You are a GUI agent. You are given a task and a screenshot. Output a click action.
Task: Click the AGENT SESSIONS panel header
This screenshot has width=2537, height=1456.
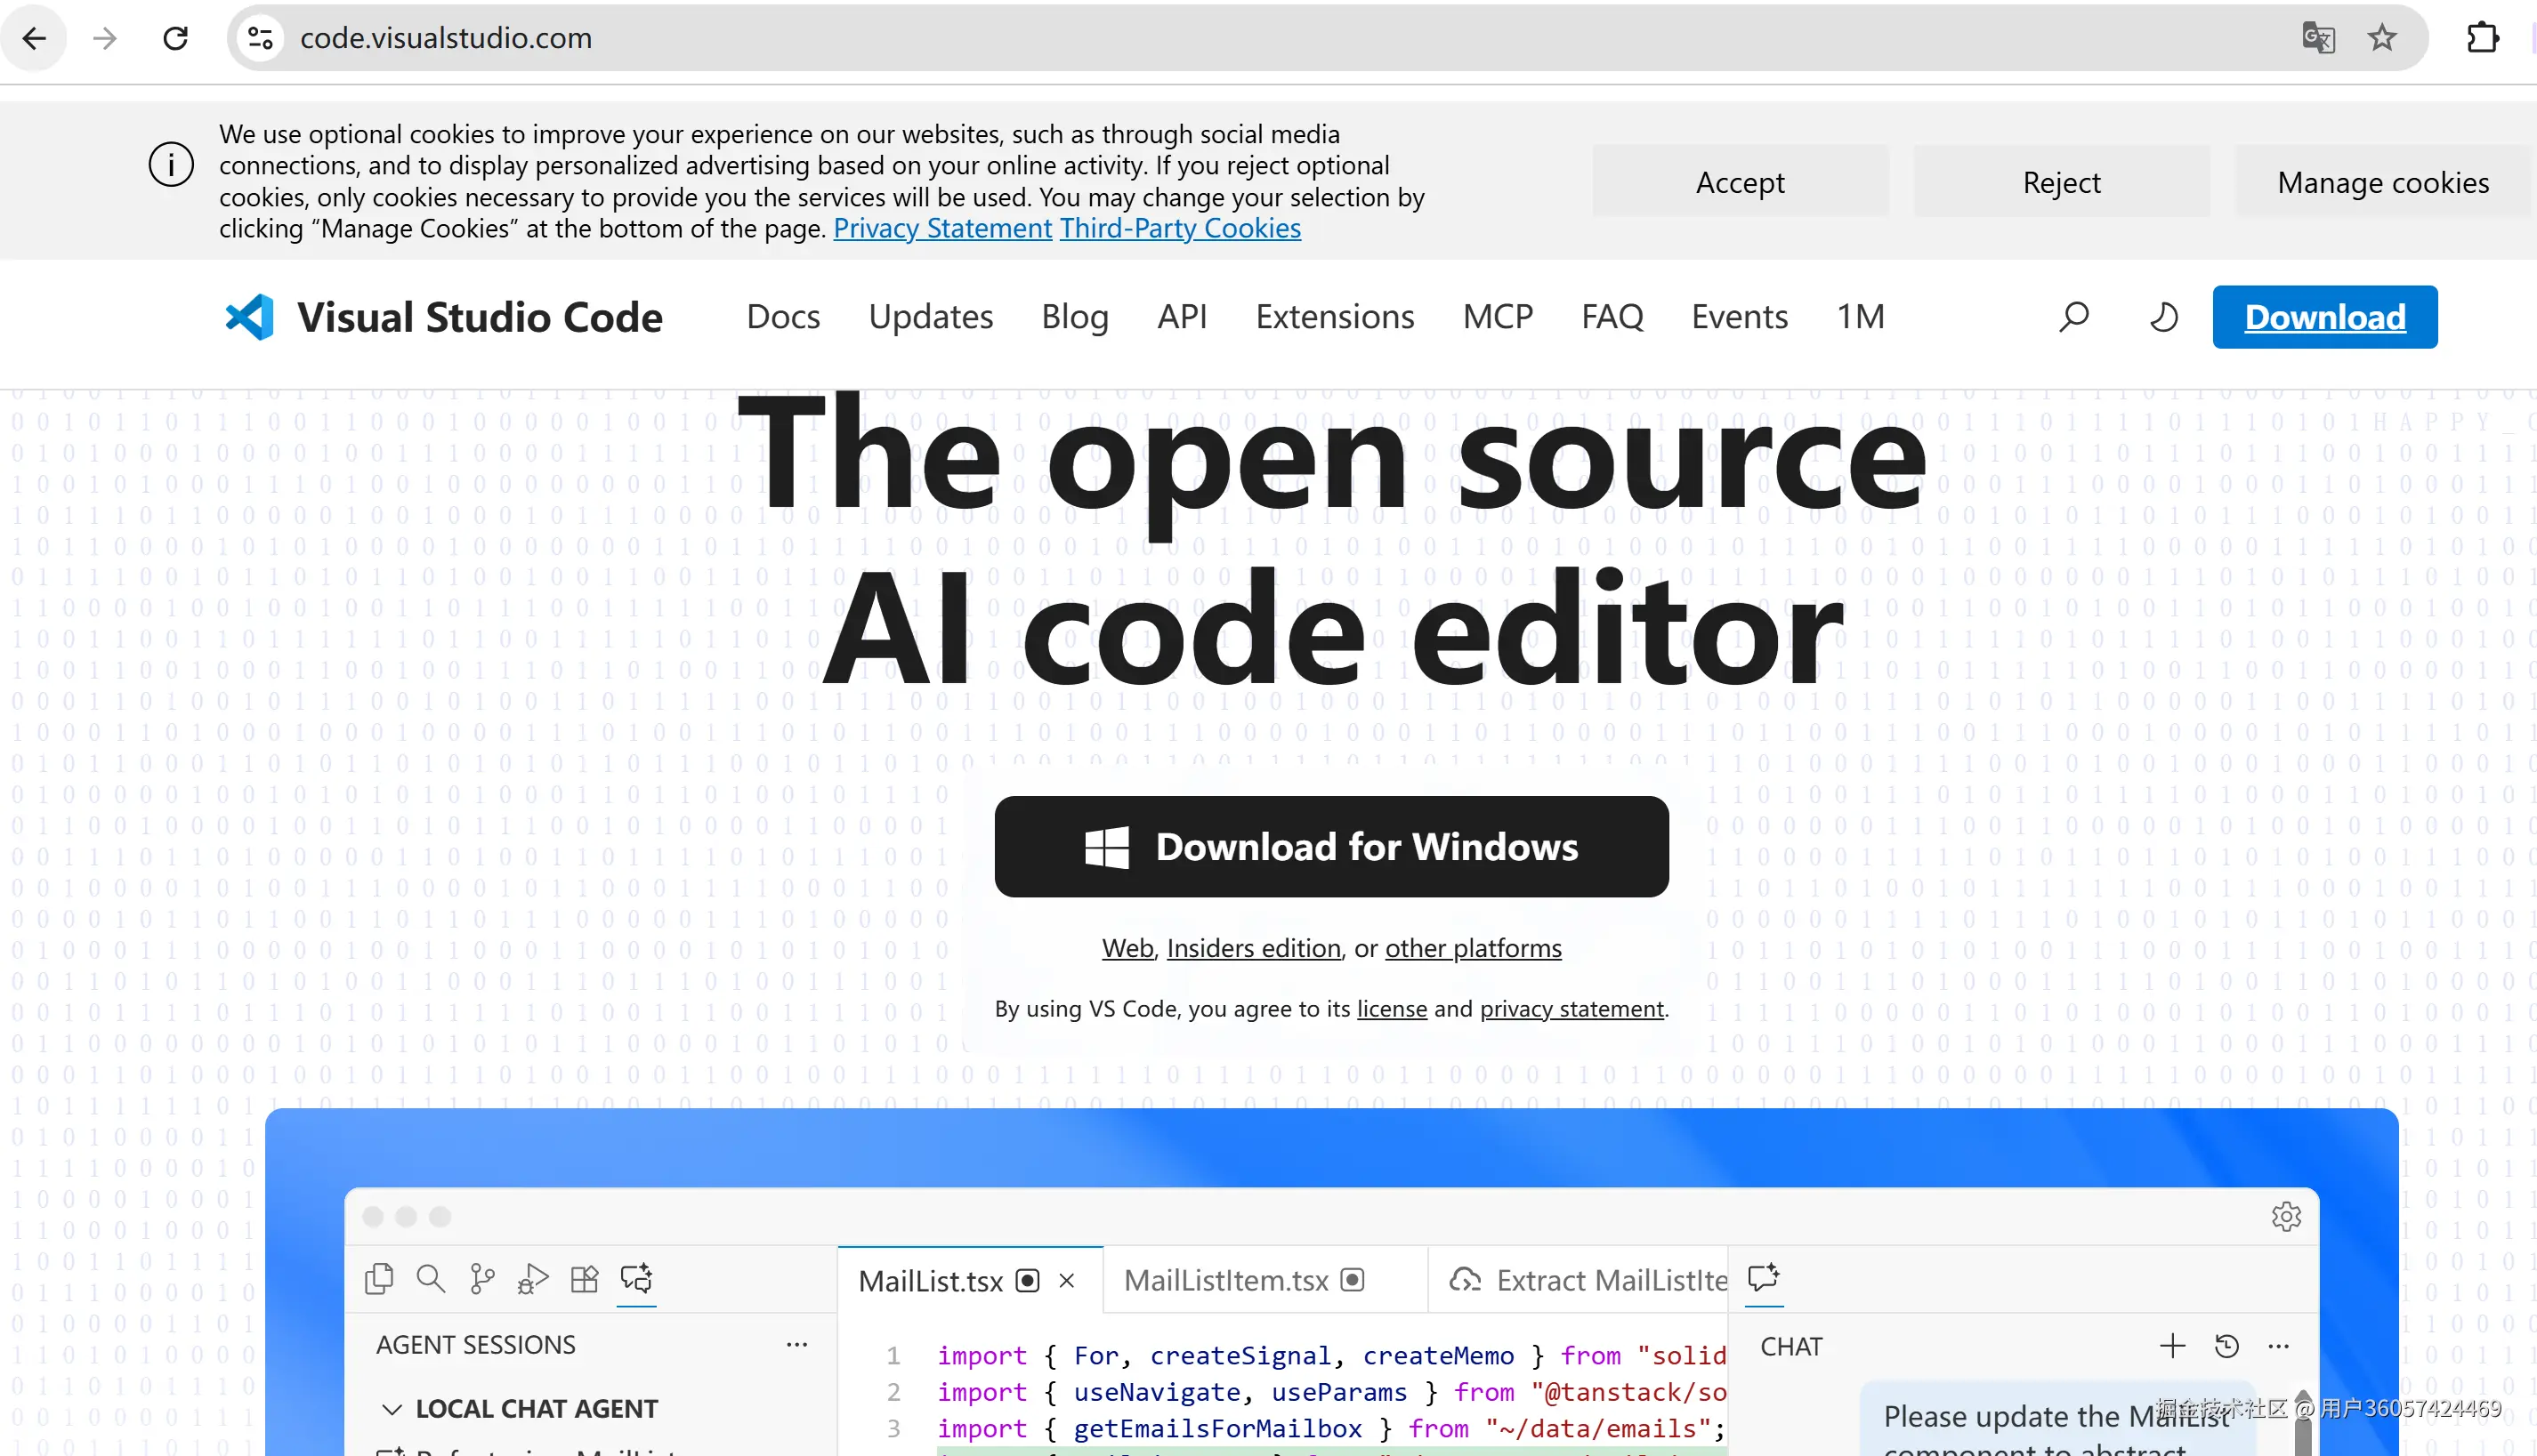476,1345
